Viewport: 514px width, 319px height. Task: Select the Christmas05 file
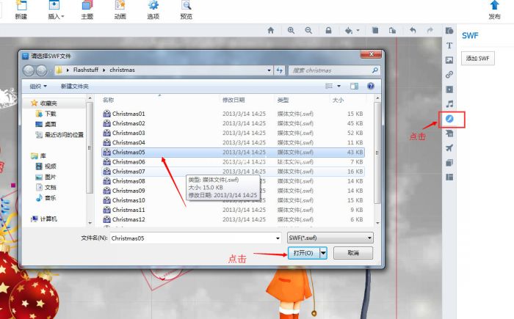(233, 152)
